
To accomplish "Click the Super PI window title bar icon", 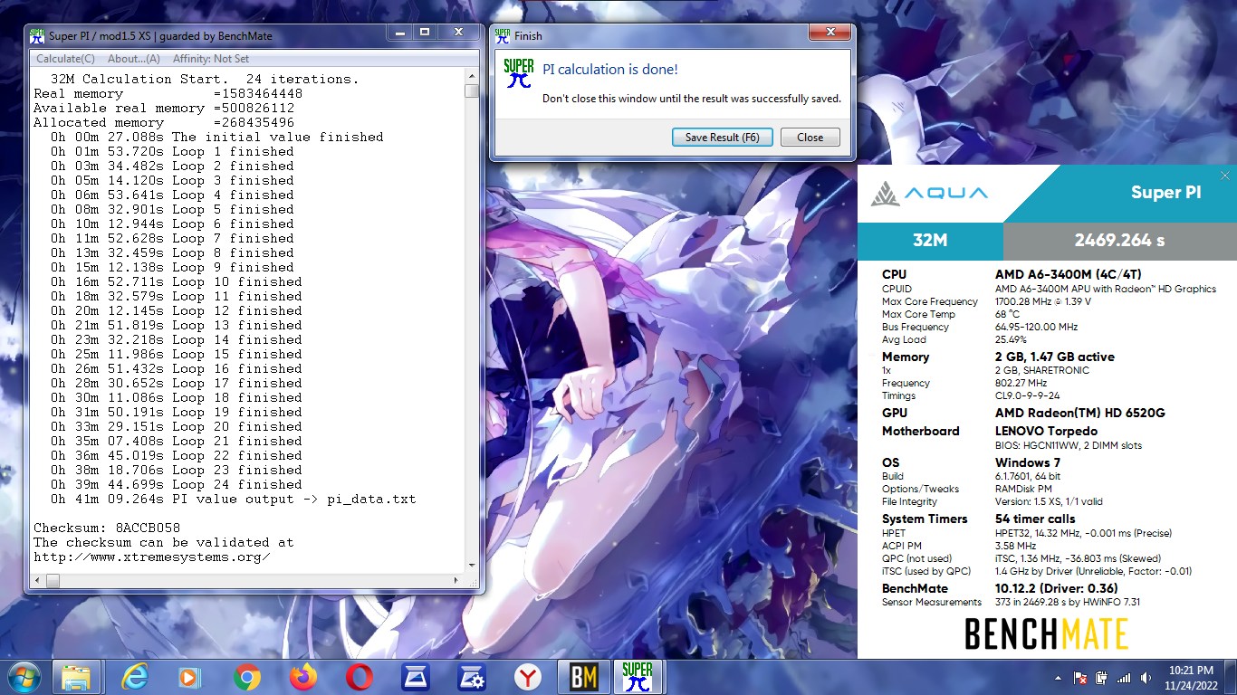I will [x=37, y=36].
